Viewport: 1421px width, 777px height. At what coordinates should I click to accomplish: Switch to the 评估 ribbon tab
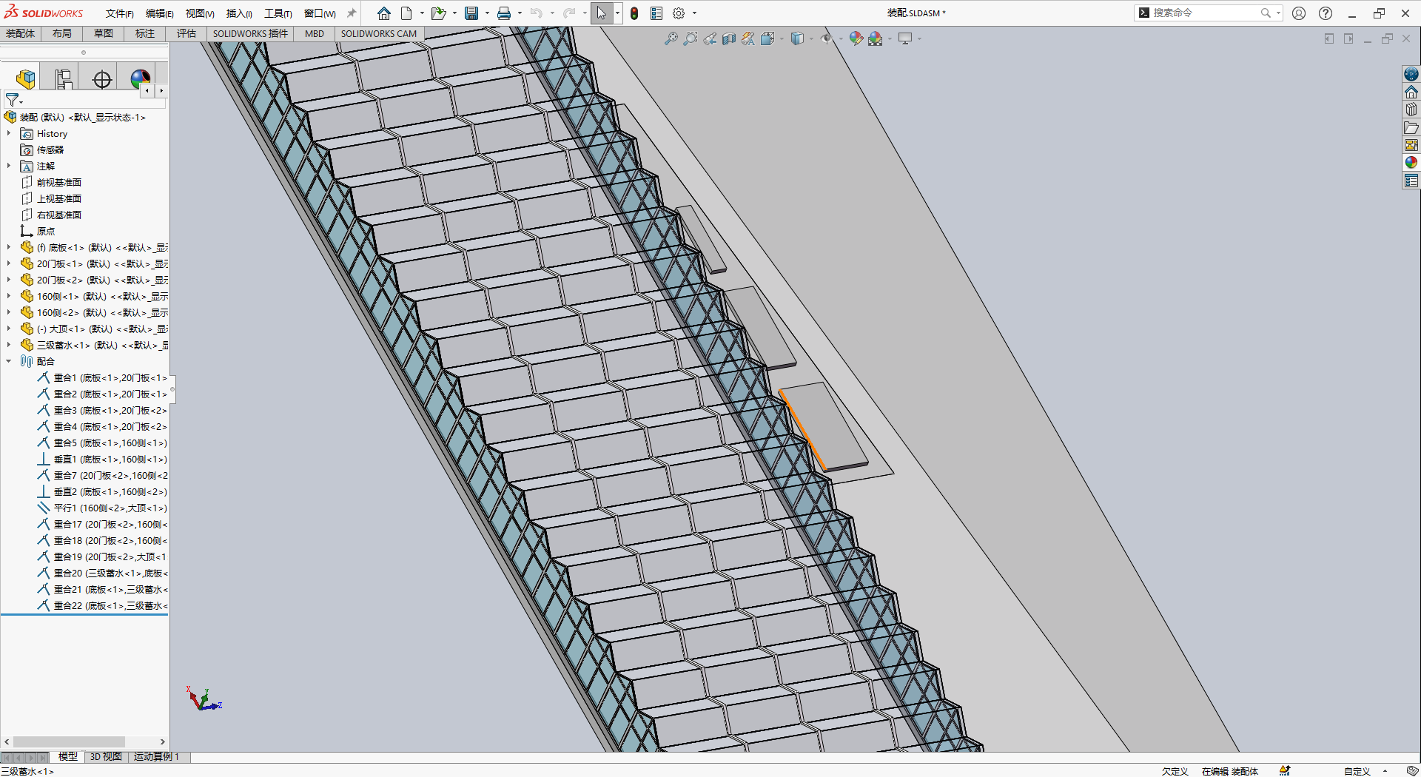coord(187,34)
